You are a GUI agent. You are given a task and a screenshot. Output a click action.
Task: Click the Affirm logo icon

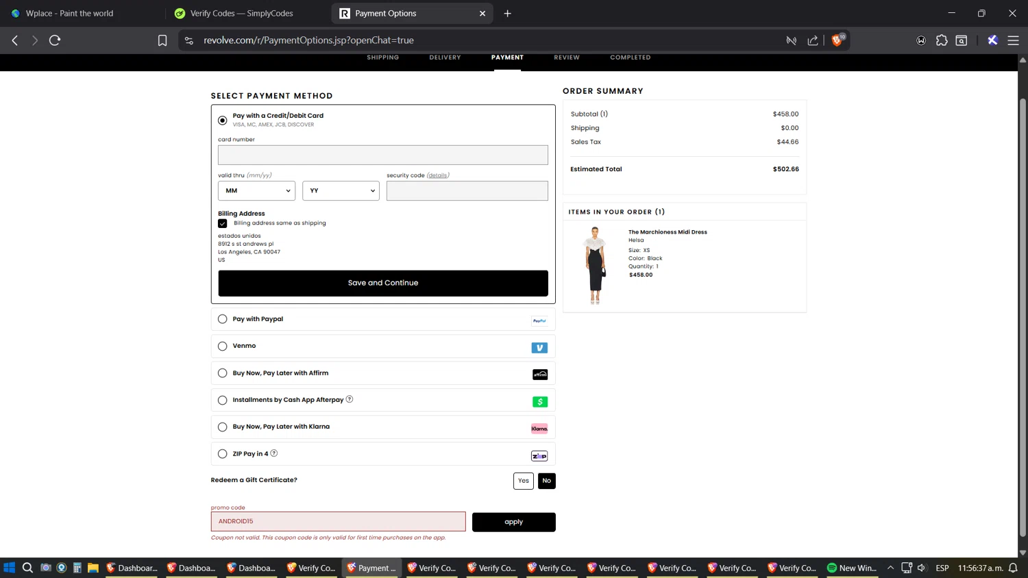[540, 375]
